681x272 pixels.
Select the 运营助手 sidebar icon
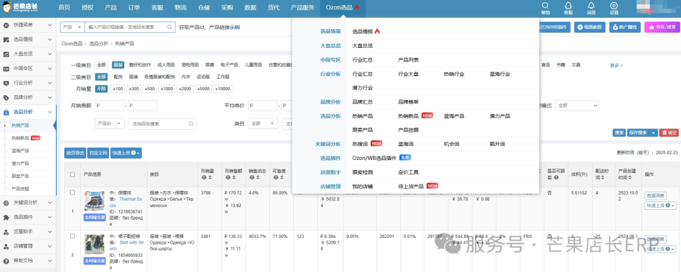click(6, 232)
